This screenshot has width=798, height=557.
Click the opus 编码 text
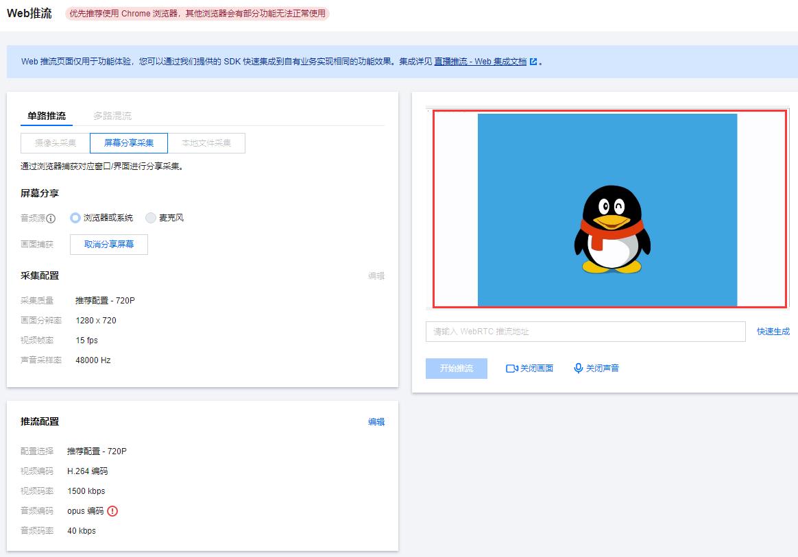[x=86, y=510]
